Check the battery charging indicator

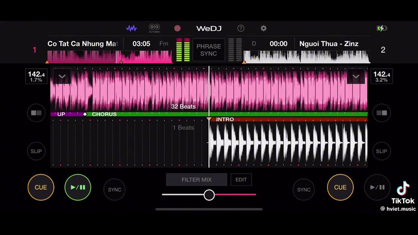382,28
